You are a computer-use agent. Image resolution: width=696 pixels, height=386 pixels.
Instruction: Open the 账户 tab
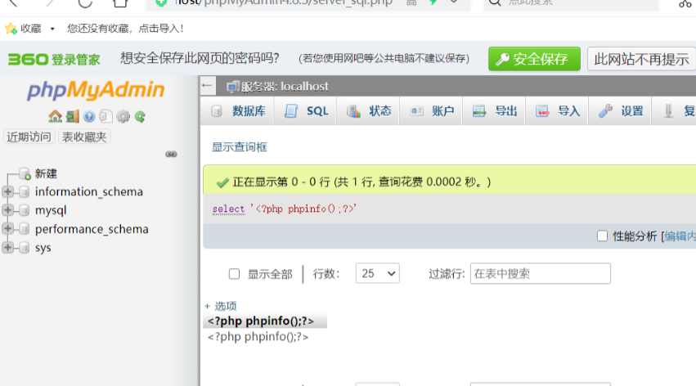click(x=431, y=111)
